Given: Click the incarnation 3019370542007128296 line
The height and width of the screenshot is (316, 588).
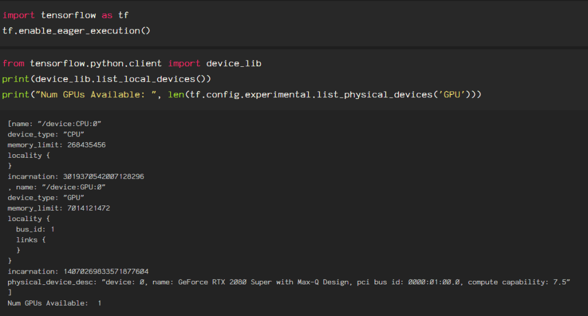Looking at the screenshot, I should coord(75,177).
